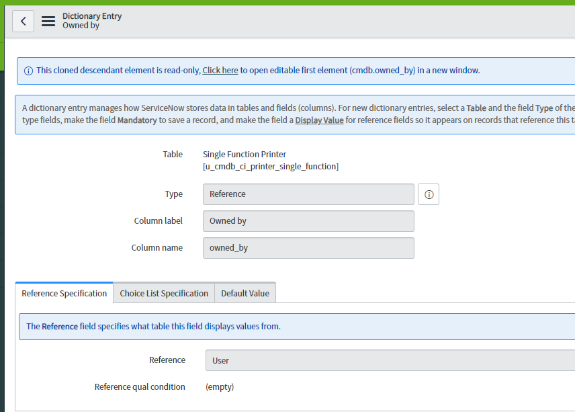Click the table name u_cmdb_ci_printer_single_function
This screenshot has height=412, width=575.
(269, 166)
